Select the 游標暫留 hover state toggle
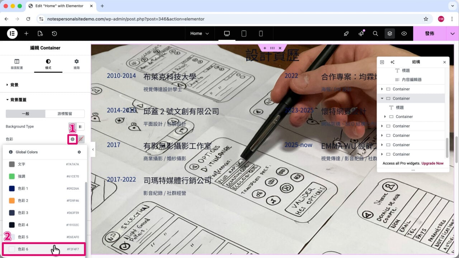This screenshot has height=258, width=459. pos(65,114)
